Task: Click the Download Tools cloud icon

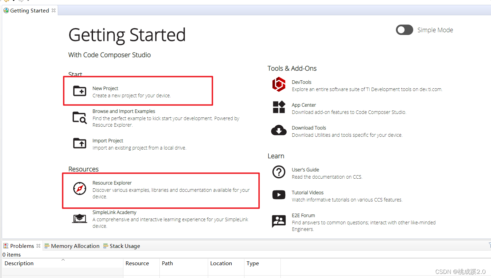Action: pyautogui.click(x=279, y=130)
